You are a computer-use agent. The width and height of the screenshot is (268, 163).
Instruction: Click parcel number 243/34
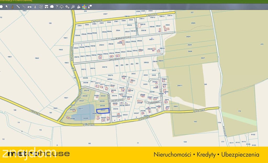tap(115, 109)
